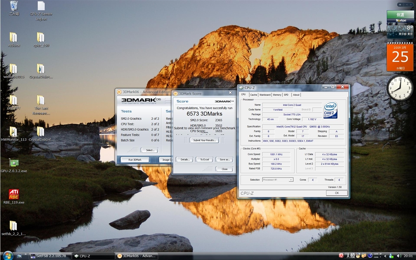Screen dimensions: 416x260
Task: Open the GPU-Z.0.3.2.exe desktop icon
Action: pyautogui.click(x=13, y=162)
